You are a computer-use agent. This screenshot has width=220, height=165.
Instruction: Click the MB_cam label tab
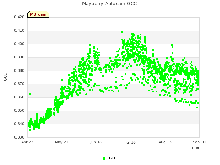pos(38,14)
